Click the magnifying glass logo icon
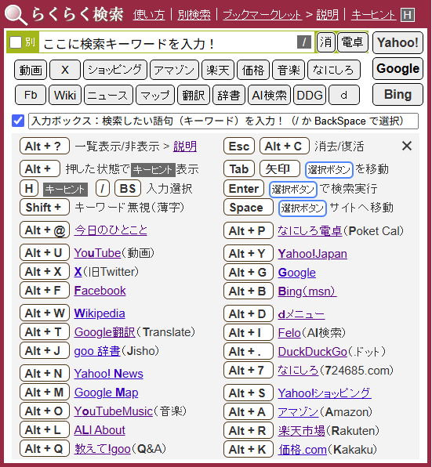This screenshot has width=432, height=467. click(16, 15)
